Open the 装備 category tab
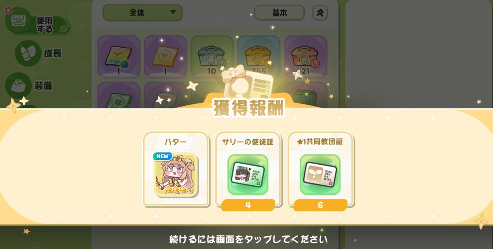The image size is (493, 249). [x=29, y=85]
